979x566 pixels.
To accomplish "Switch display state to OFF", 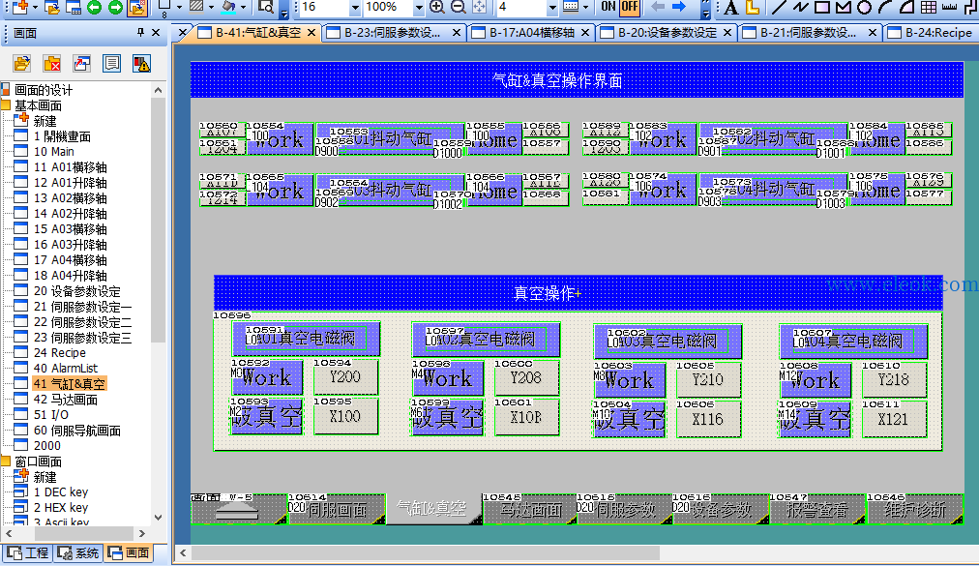I will (x=630, y=8).
